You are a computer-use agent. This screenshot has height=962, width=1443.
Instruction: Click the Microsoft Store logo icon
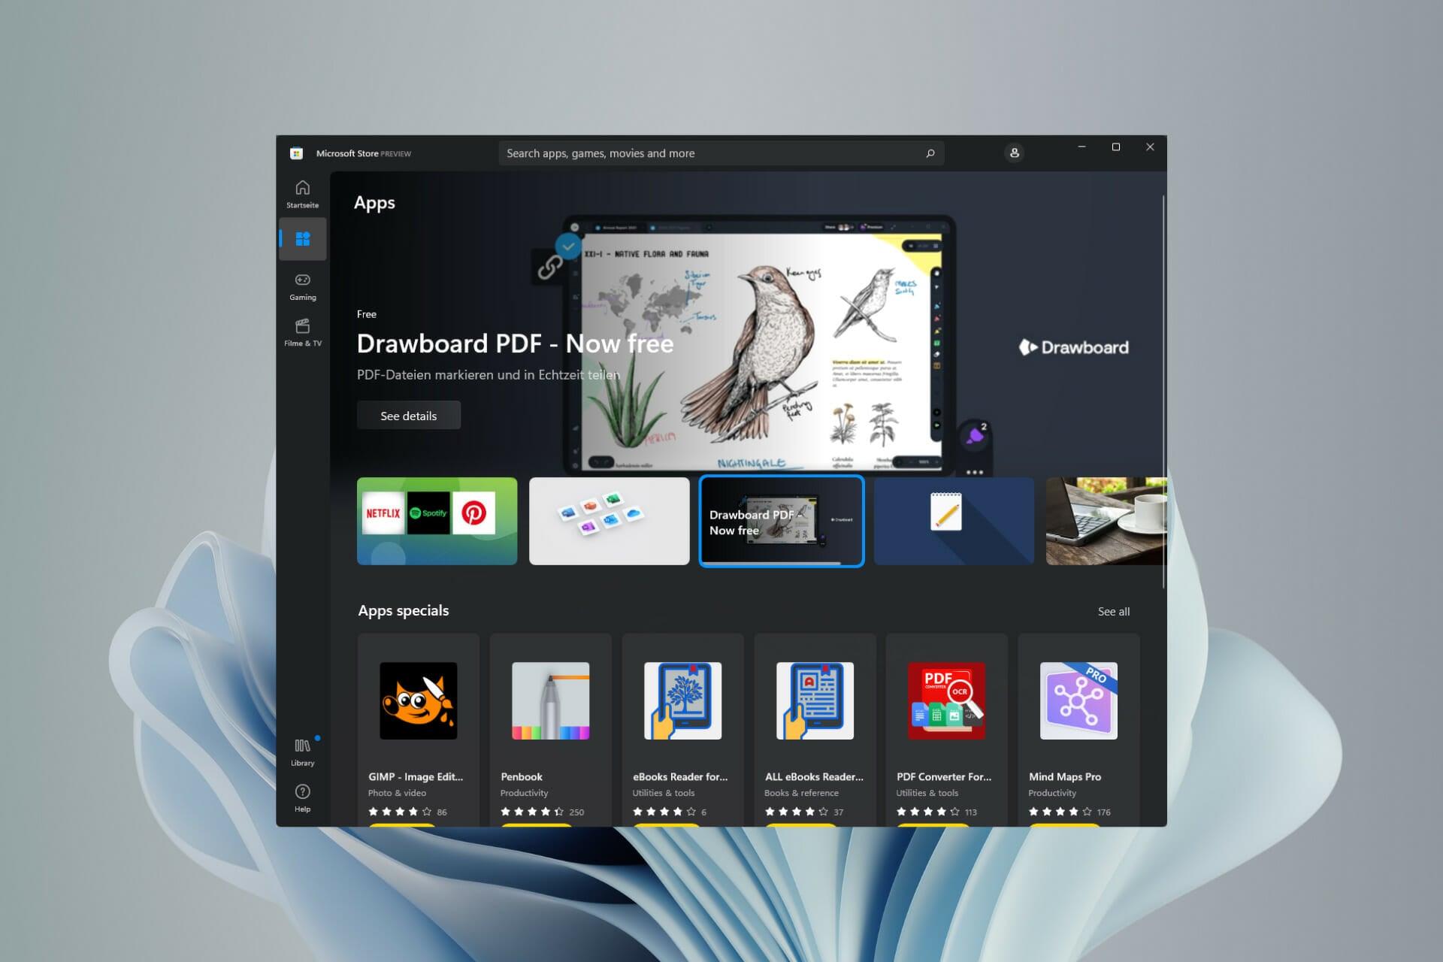(296, 153)
